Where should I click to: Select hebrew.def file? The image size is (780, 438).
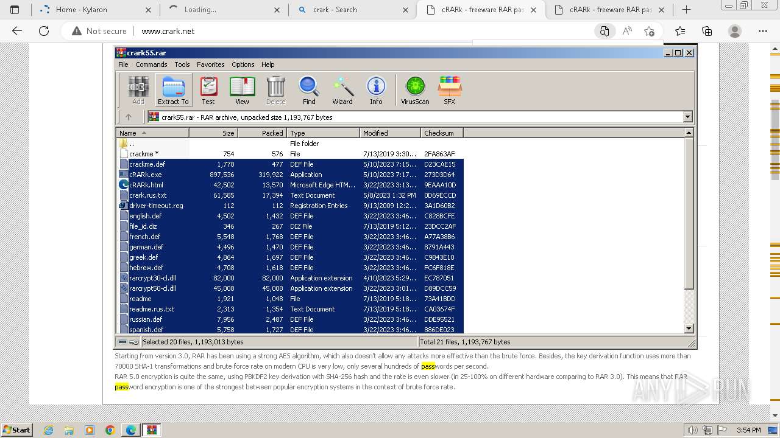(x=290, y=268)
